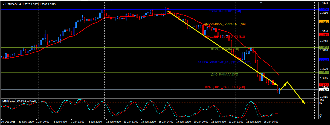Click the 12 Jan 04:00 time label
Image resolution: width=330 pixels, height=125 pixels.
113,121
